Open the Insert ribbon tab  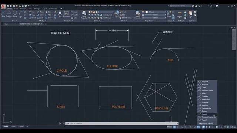[x=16, y=9]
